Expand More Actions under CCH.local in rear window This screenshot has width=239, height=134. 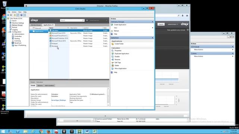click(198, 50)
